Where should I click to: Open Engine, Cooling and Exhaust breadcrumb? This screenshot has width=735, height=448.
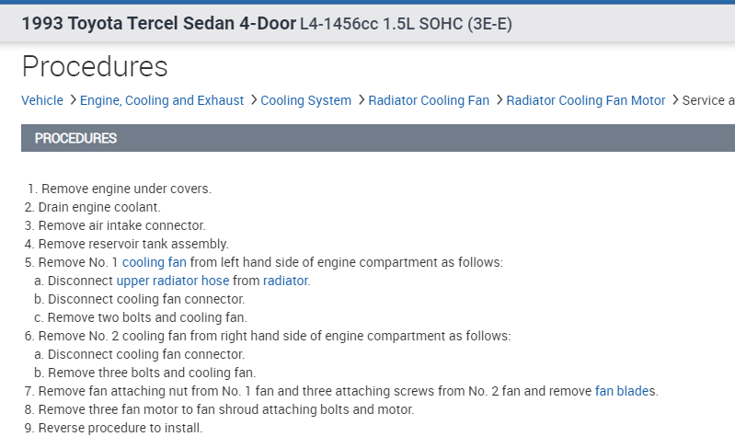point(162,100)
